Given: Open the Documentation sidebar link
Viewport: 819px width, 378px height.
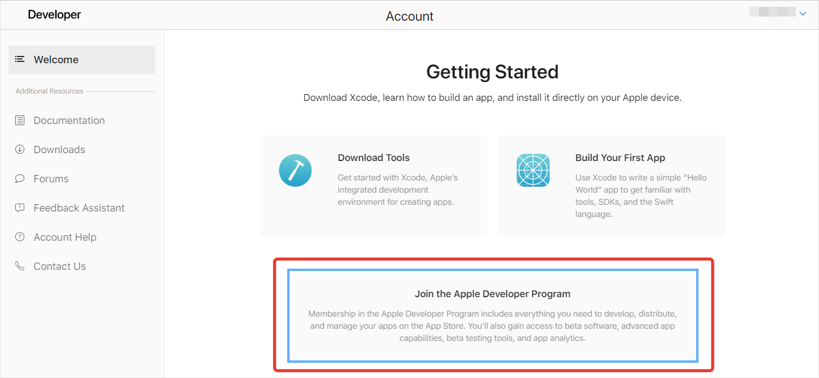Looking at the screenshot, I should 69,120.
